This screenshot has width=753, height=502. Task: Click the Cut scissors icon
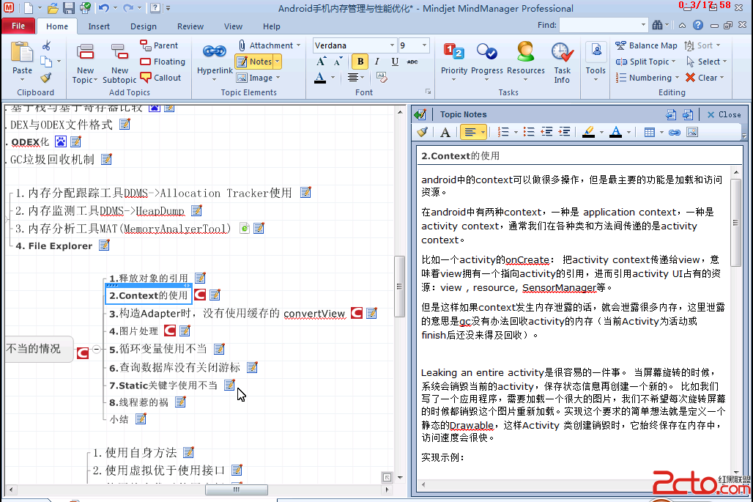(x=46, y=45)
